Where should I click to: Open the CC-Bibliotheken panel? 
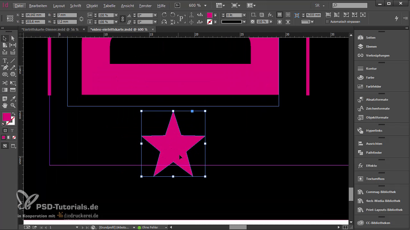(x=378, y=223)
